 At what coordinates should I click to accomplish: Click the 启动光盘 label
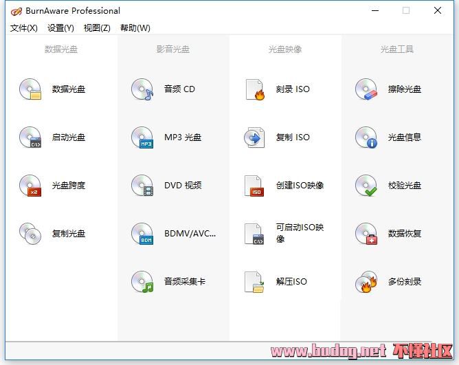point(69,137)
